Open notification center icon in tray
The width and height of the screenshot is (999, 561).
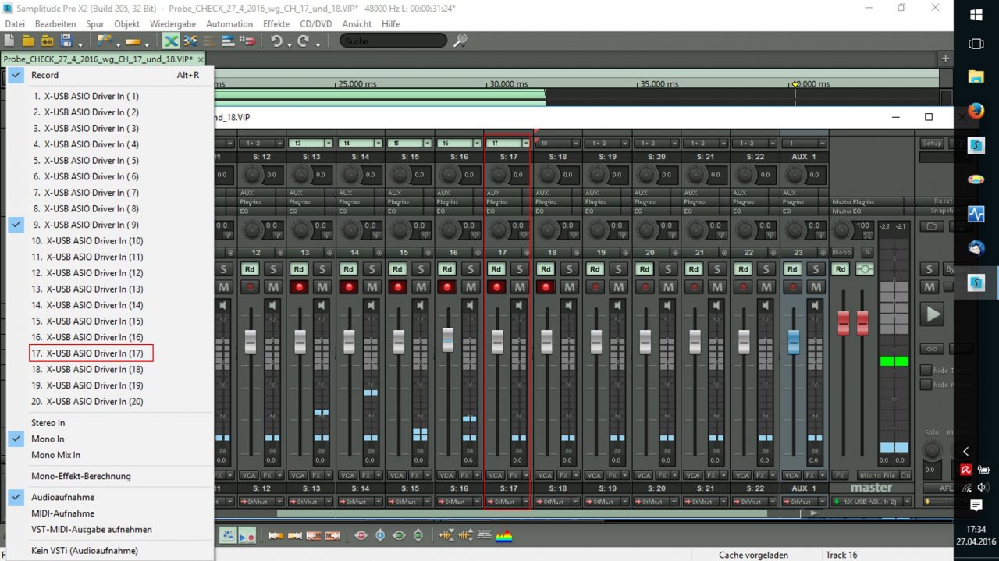(976, 506)
